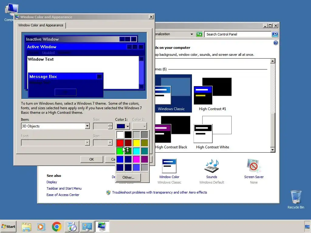The image size is (311, 233).
Task: Open the Screen Saver icon
Action: click(x=254, y=166)
